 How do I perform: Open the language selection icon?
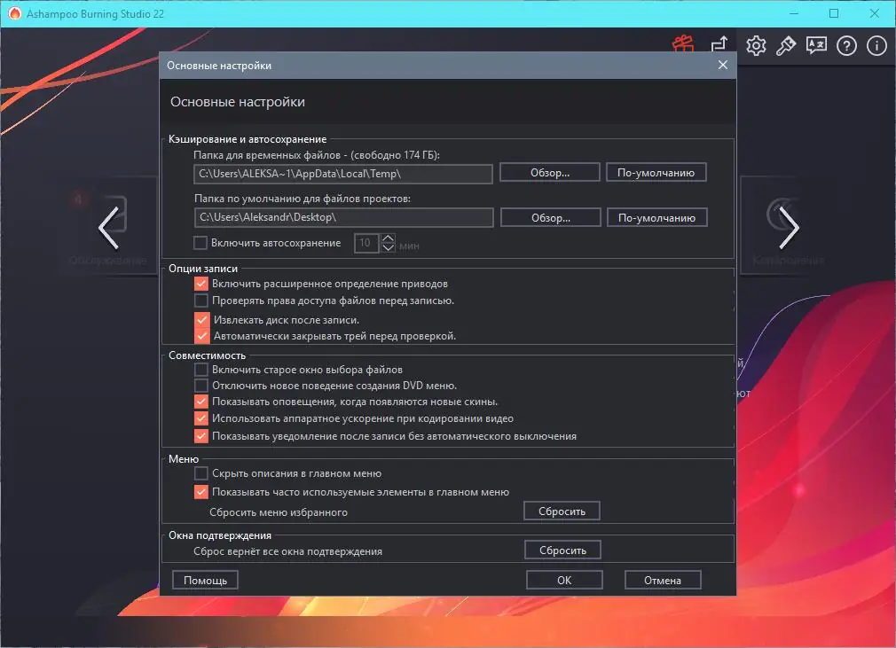[x=816, y=45]
